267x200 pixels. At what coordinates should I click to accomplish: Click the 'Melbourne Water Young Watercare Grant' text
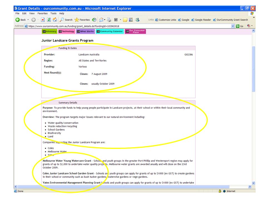pyautogui.click(x=67, y=161)
